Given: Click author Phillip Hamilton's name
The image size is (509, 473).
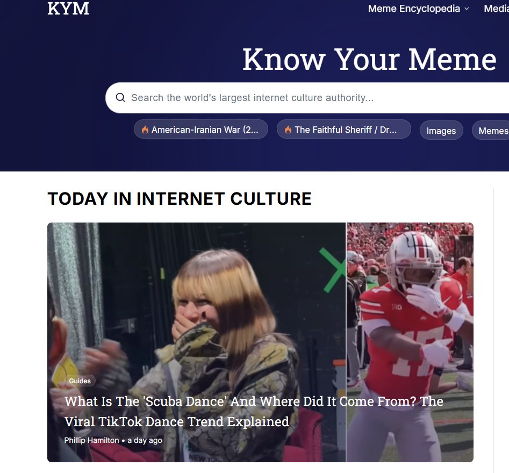Looking at the screenshot, I should (91, 440).
